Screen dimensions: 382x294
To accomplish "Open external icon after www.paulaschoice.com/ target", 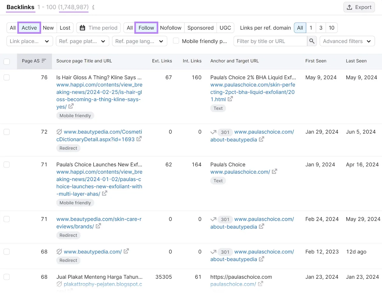I will 274,171.
